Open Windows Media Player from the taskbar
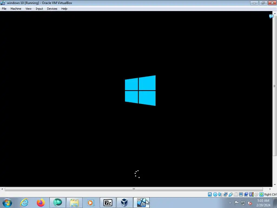 (x=91, y=203)
